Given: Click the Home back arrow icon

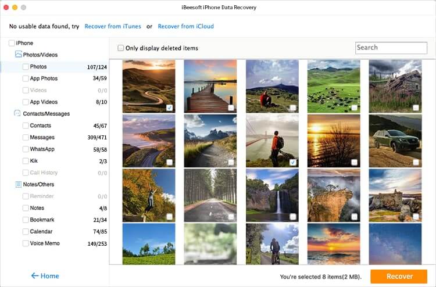Looking at the screenshot, I should [x=35, y=276].
